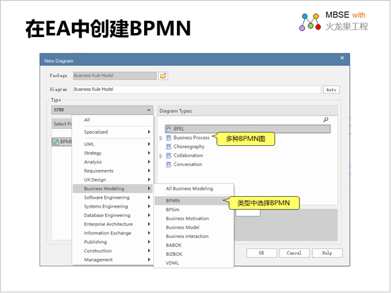Click the Collaboration diagram icon
The width and height of the screenshot is (391, 293).
[169, 156]
